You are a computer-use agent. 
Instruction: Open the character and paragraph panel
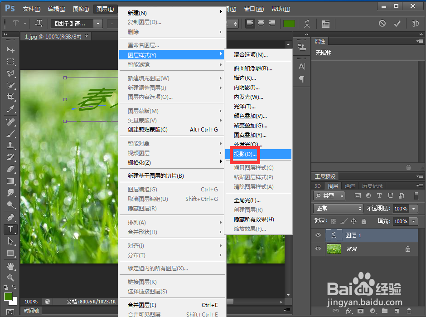pyautogui.click(x=325, y=24)
